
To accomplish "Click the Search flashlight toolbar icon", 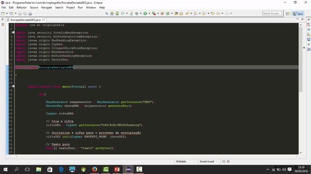I will [187, 14].
